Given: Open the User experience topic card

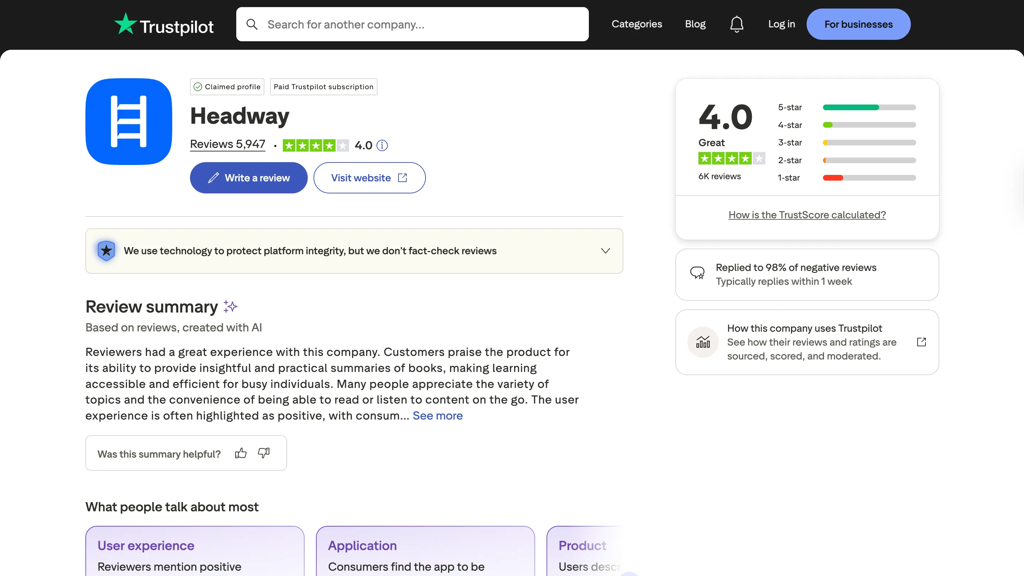Looking at the screenshot, I should (x=195, y=551).
